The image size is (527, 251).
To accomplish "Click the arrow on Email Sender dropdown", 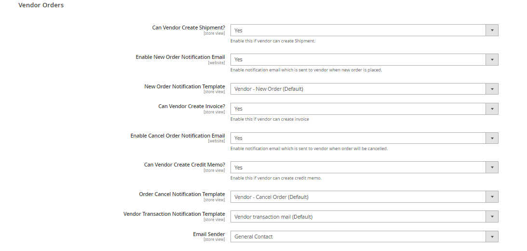I will pyautogui.click(x=492, y=237).
